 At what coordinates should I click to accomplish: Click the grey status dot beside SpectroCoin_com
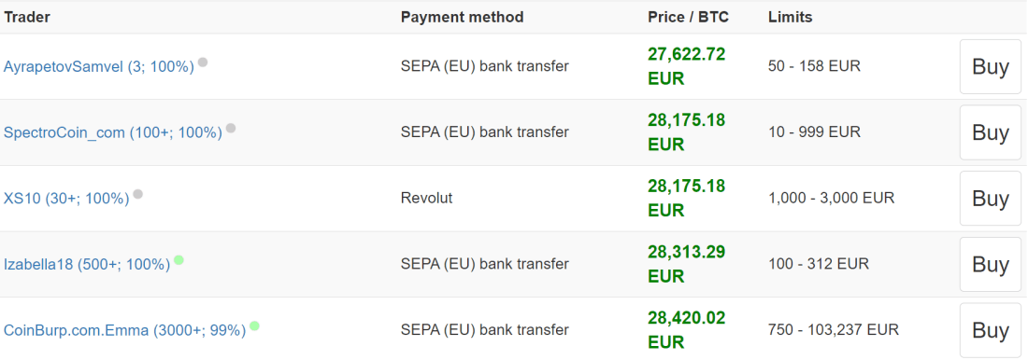(231, 129)
